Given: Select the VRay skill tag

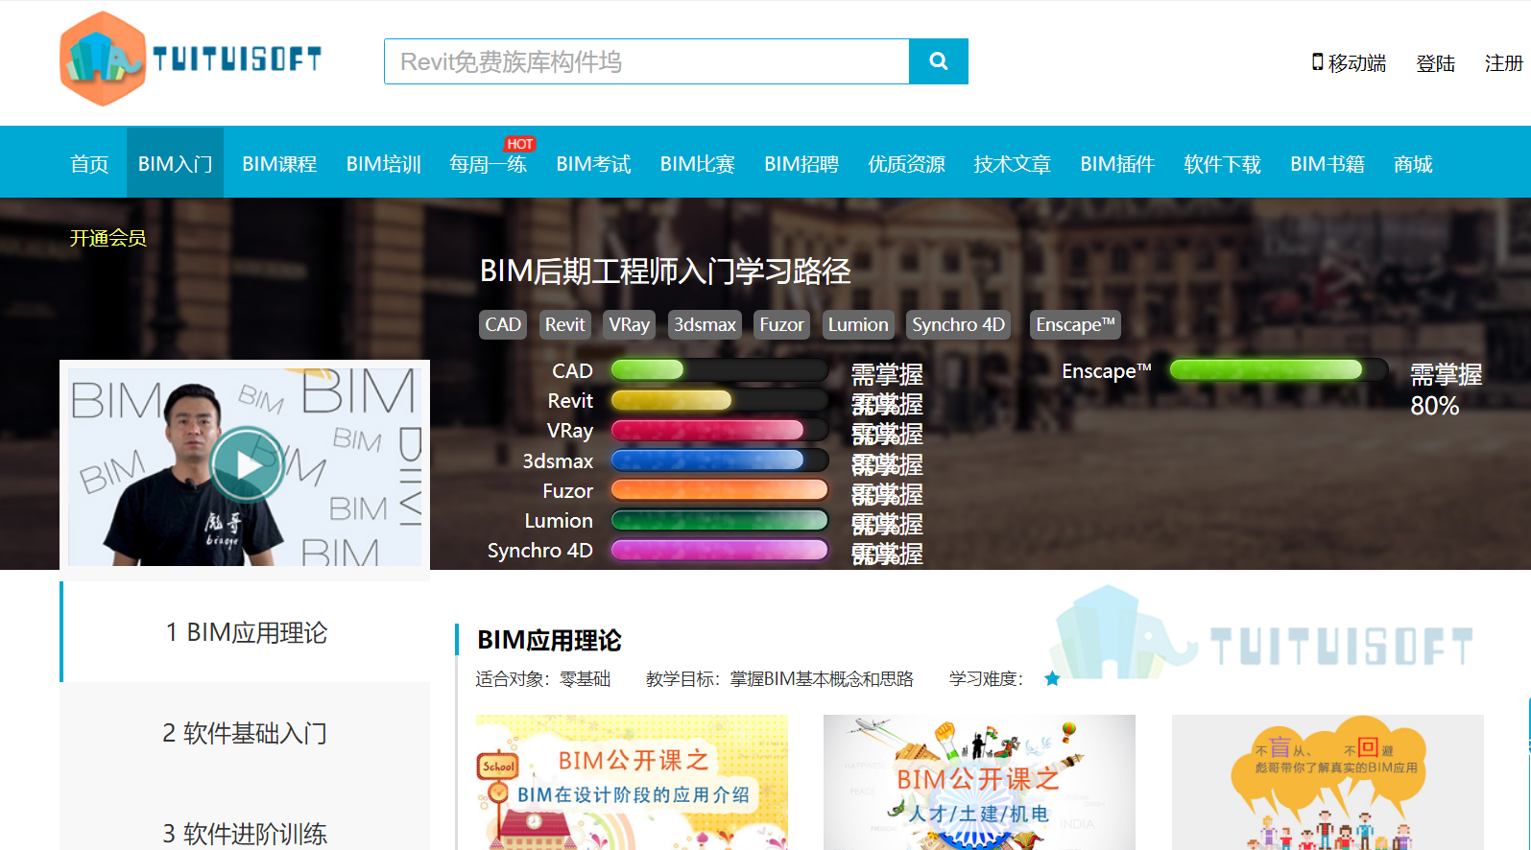Looking at the screenshot, I should point(629,324).
